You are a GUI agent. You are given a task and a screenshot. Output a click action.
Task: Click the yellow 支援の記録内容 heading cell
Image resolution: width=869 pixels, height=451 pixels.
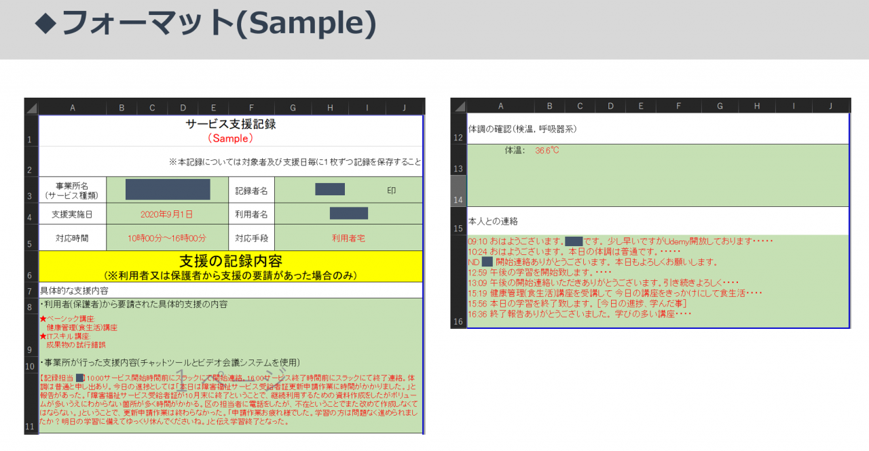[x=231, y=267]
